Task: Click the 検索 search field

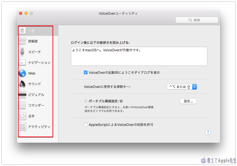Action: coord(197,20)
